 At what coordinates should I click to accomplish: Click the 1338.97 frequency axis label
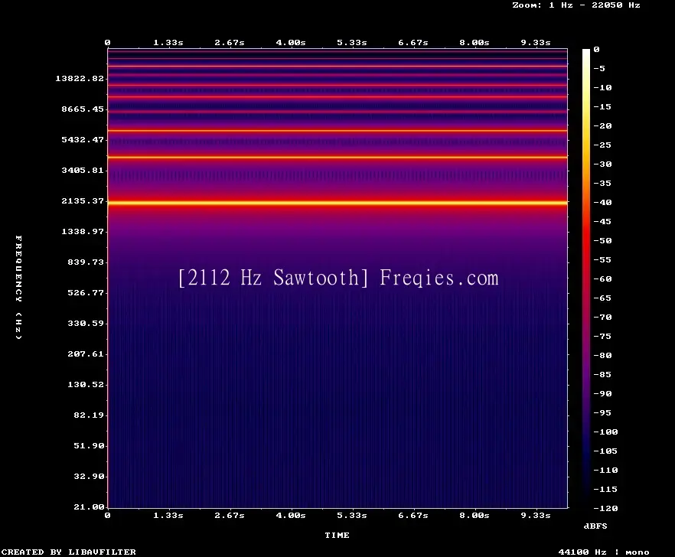[x=83, y=231]
